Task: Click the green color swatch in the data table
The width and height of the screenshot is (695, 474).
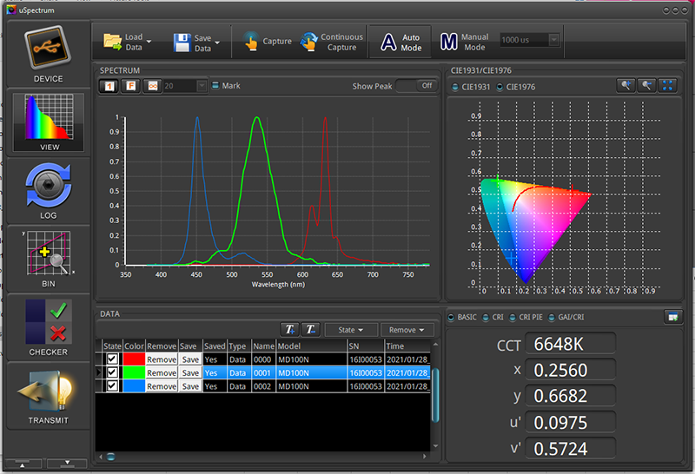Action: (133, 372)
